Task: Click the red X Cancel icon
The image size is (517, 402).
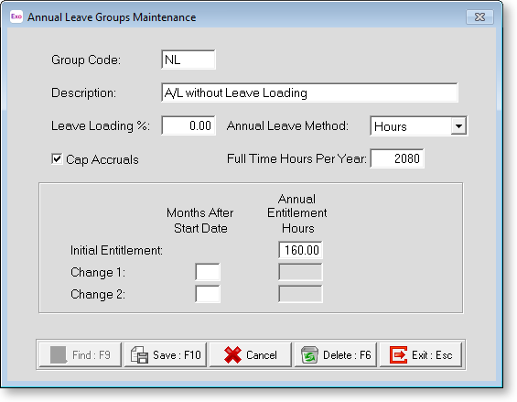Action: (232, 354)
